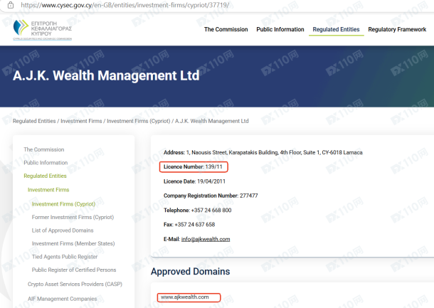434x308 pixels.
Task: Expand The Commission in sidebar
Action: [43, 149]
